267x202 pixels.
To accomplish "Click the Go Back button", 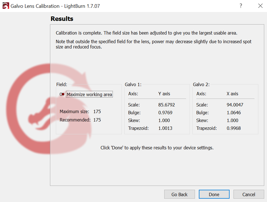I will click(180, 194).
